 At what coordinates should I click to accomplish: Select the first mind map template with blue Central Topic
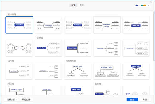pyautogui.click(x=19, y=25)
